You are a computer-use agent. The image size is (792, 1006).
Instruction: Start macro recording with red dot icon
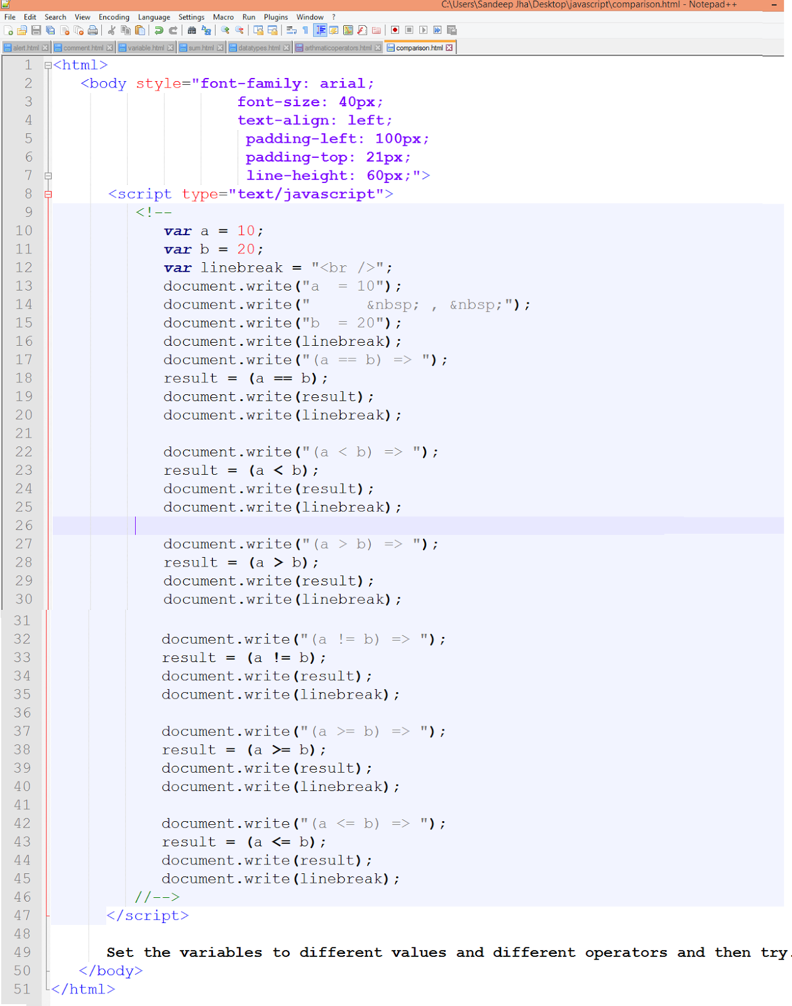point(395,30)
